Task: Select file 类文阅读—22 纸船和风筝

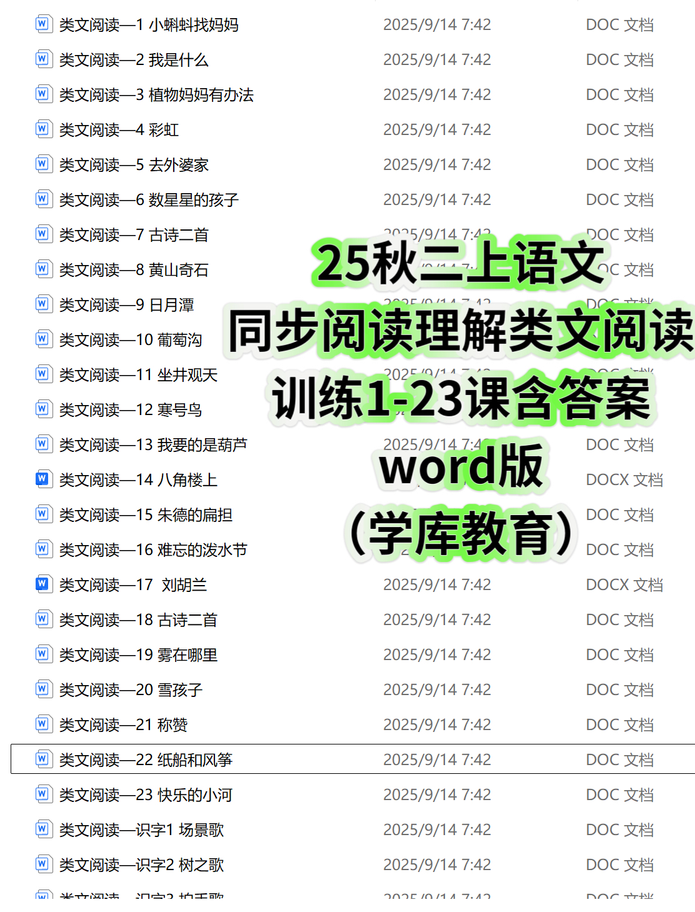Action: point(146,760)
